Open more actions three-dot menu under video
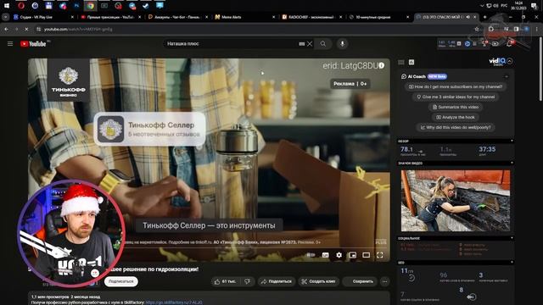 click(x=384, y=281)
